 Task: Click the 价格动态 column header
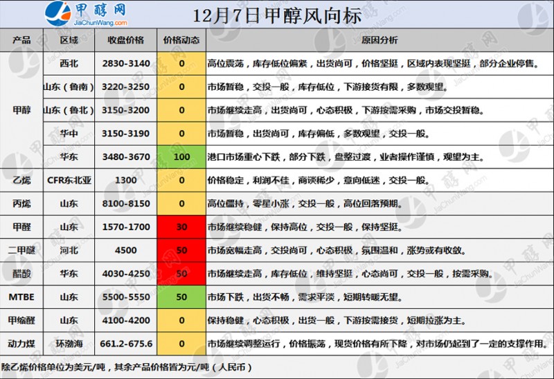point(181,40)
